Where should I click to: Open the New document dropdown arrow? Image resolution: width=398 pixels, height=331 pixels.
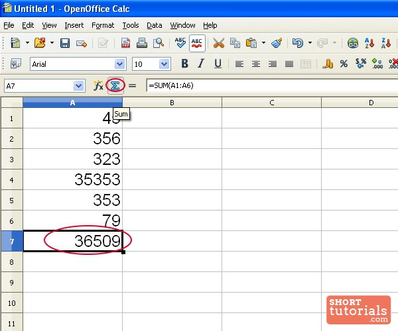click(x=27, y=43)
